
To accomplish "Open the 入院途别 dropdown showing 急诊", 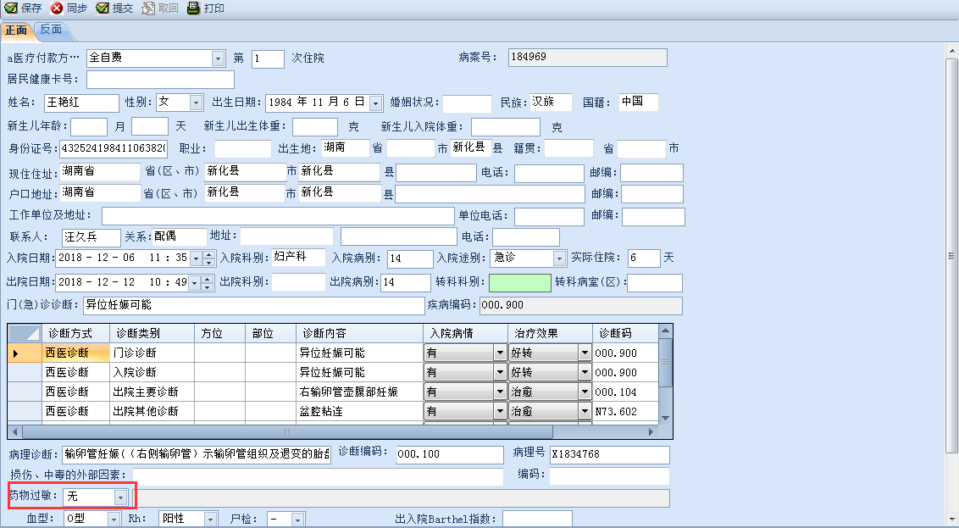I will (x=559, y=258).
